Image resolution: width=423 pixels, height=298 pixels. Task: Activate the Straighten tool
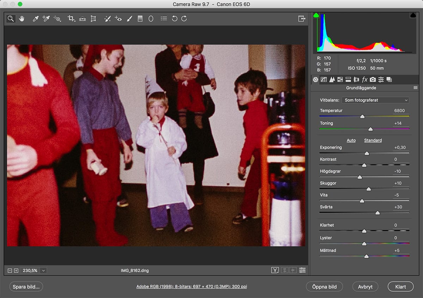(82, 19)
